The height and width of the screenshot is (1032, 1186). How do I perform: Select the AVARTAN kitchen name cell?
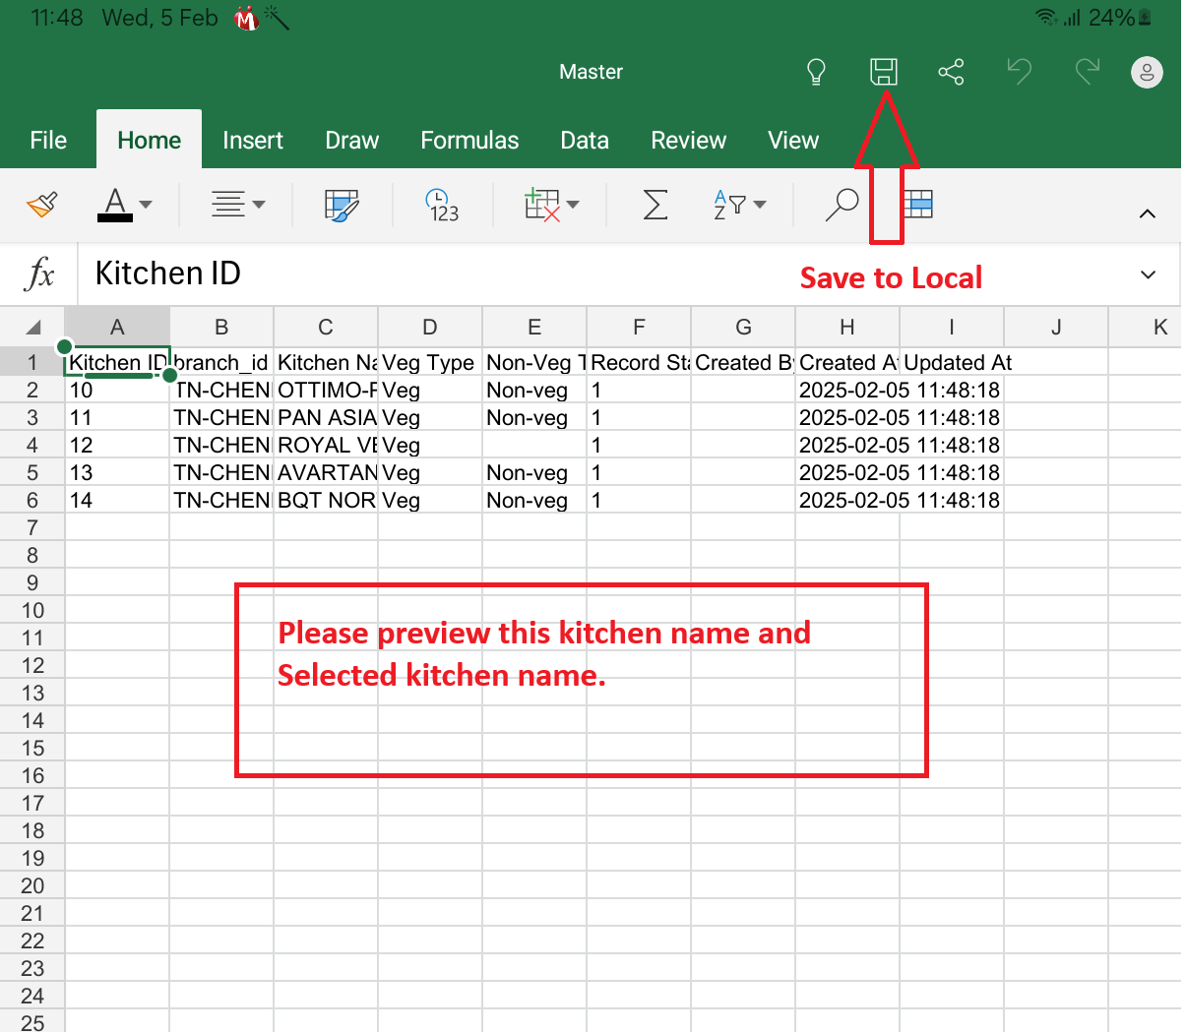(326, 473)
